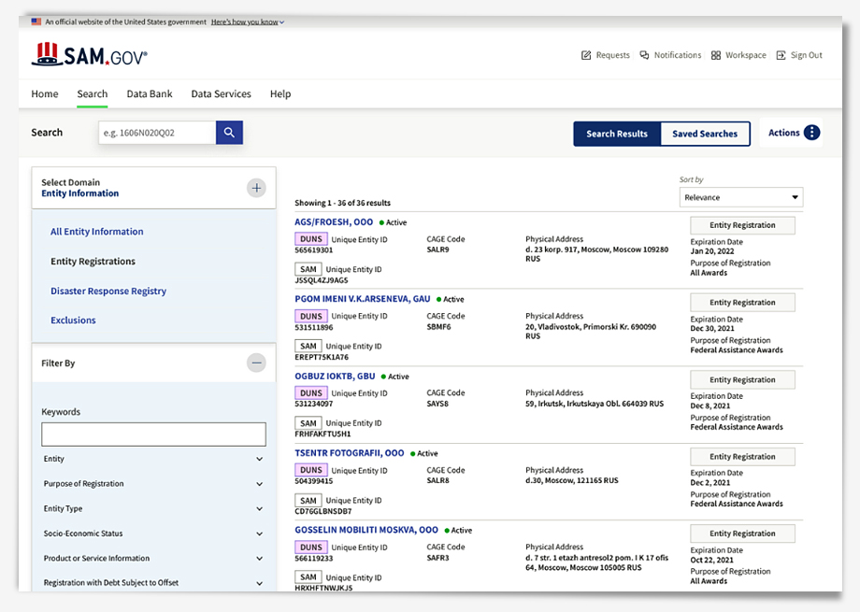Open the Data Services tab
Viewport: 860px width, 612px height.
point(221,93)
